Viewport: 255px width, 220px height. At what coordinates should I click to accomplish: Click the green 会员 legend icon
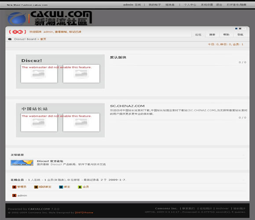click(80, 187)
